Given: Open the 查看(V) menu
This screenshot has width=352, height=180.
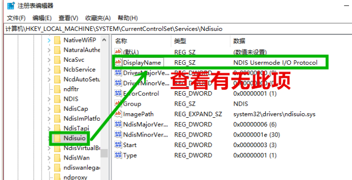Looking at the screenshot, I should 68,18.
